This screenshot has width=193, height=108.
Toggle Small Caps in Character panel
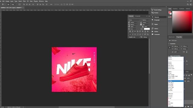(x=138, y=31)
